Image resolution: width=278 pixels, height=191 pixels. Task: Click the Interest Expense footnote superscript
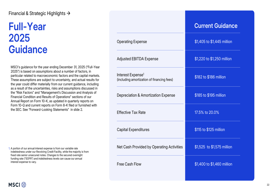coord(144,74)
